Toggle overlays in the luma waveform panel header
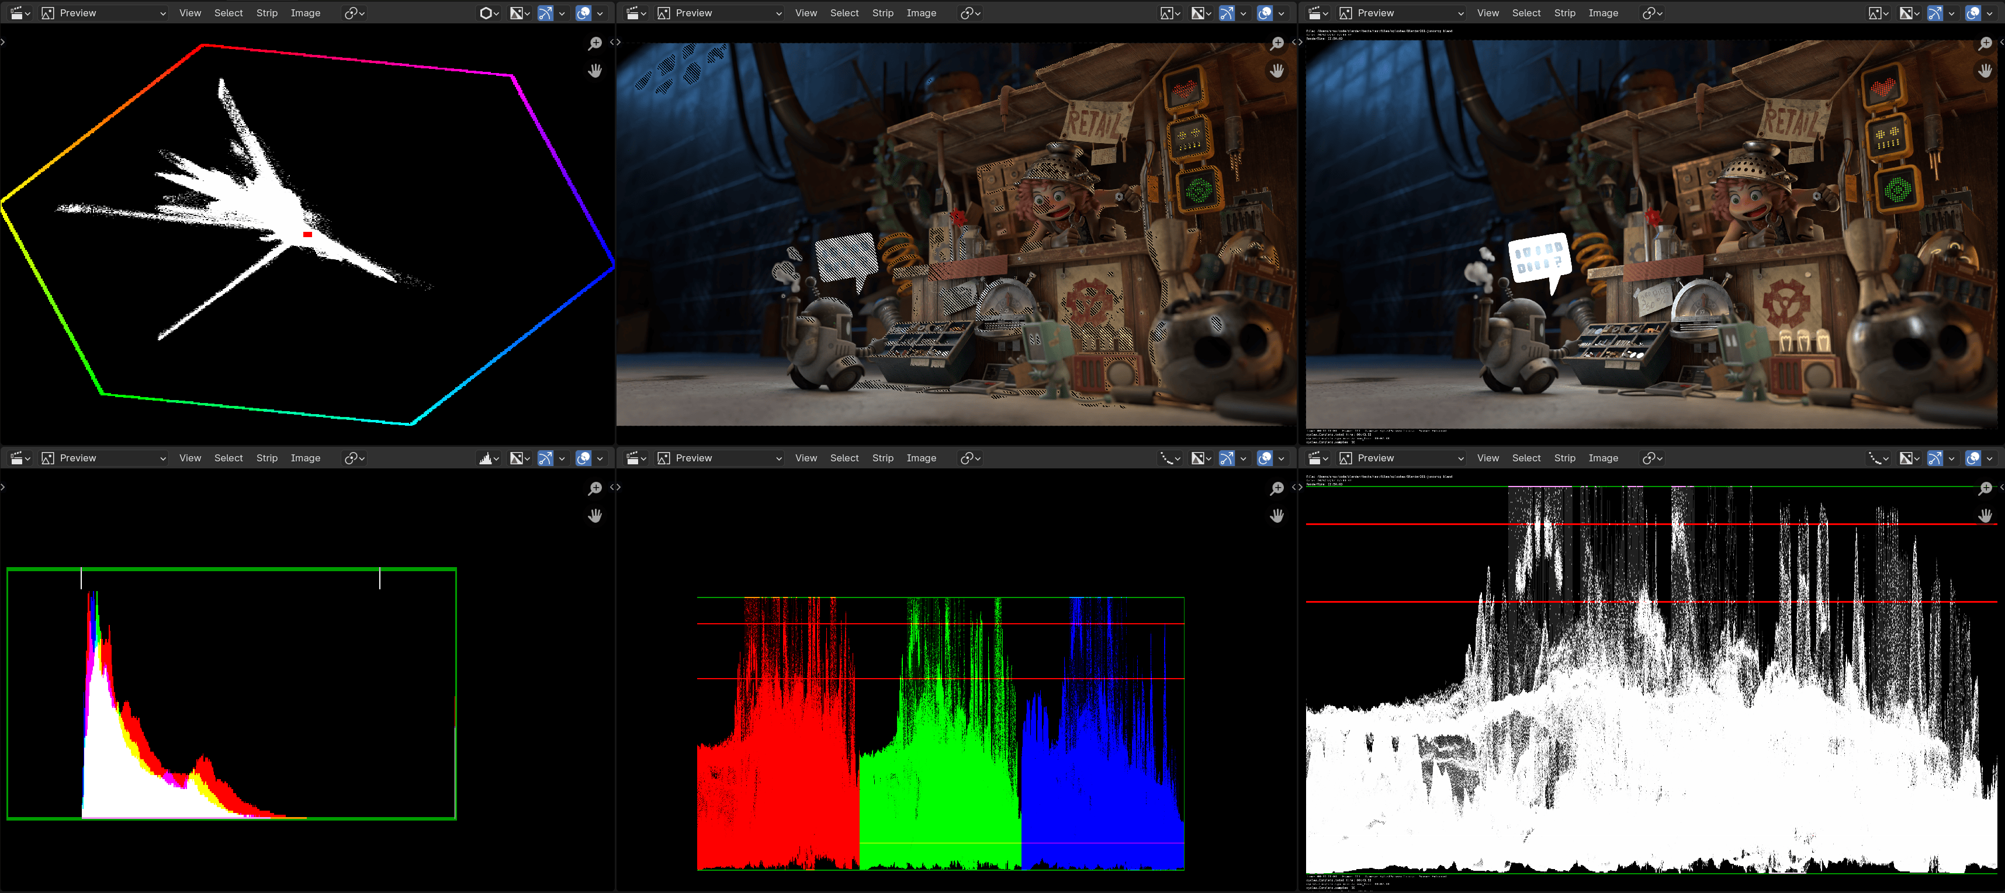This screenshot has height=893, width=2005. coord(1973,458)
